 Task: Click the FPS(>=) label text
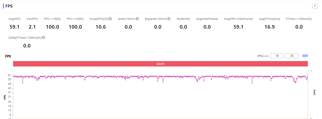tap(263, 56)
